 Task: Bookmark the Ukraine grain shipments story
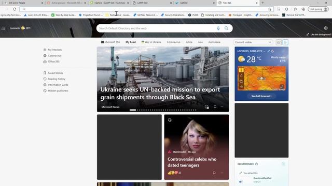point(215,107)
